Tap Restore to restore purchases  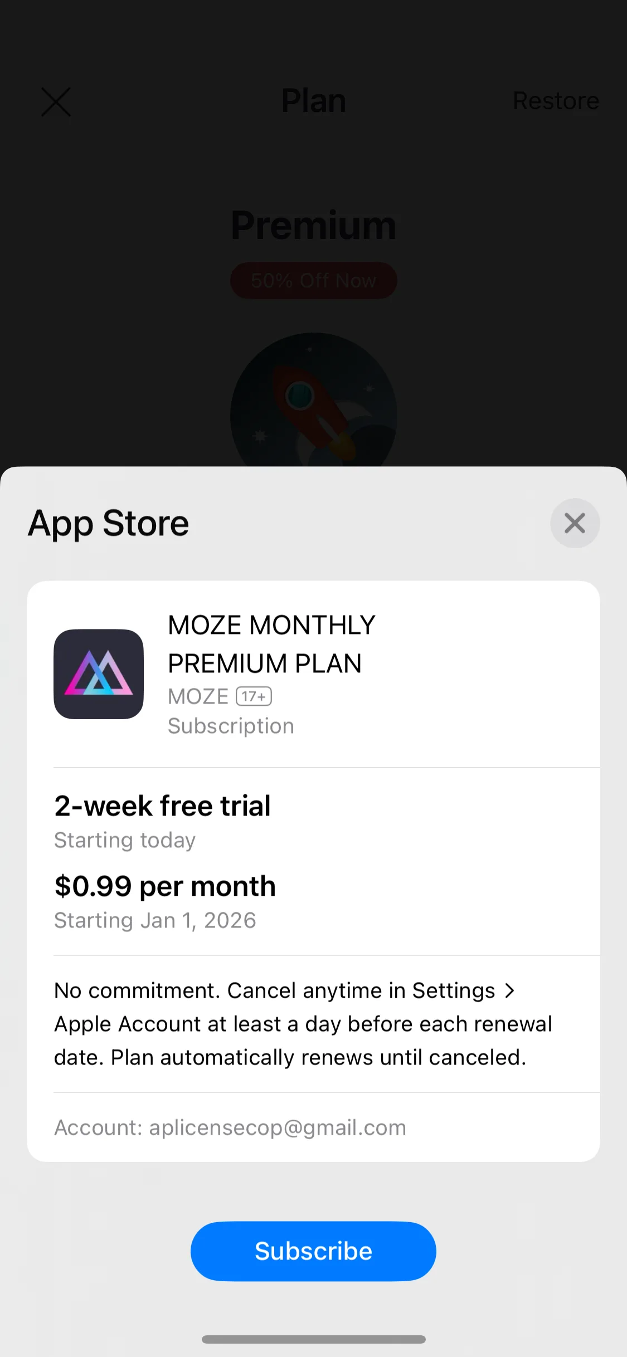pos(556,101)
